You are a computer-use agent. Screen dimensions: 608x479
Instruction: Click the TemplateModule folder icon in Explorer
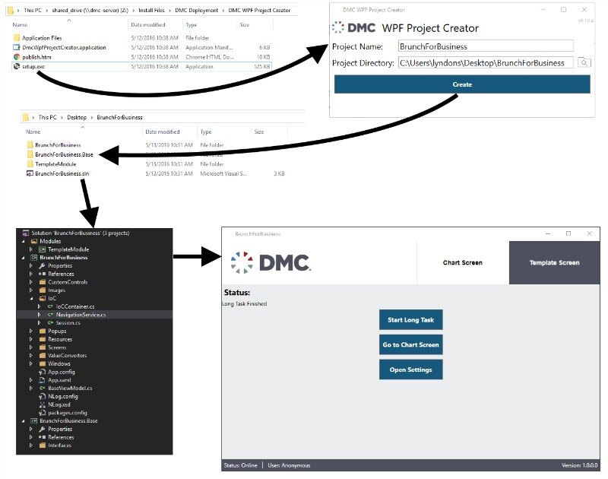tap(30, 163)
